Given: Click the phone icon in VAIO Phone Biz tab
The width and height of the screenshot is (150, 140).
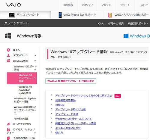Looking at the screenshot, I should point(60,15).
